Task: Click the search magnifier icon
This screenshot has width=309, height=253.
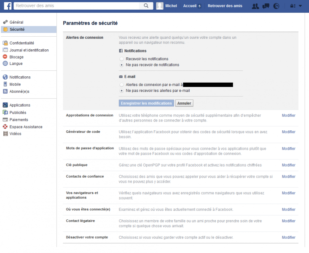Action: point(146,6)
